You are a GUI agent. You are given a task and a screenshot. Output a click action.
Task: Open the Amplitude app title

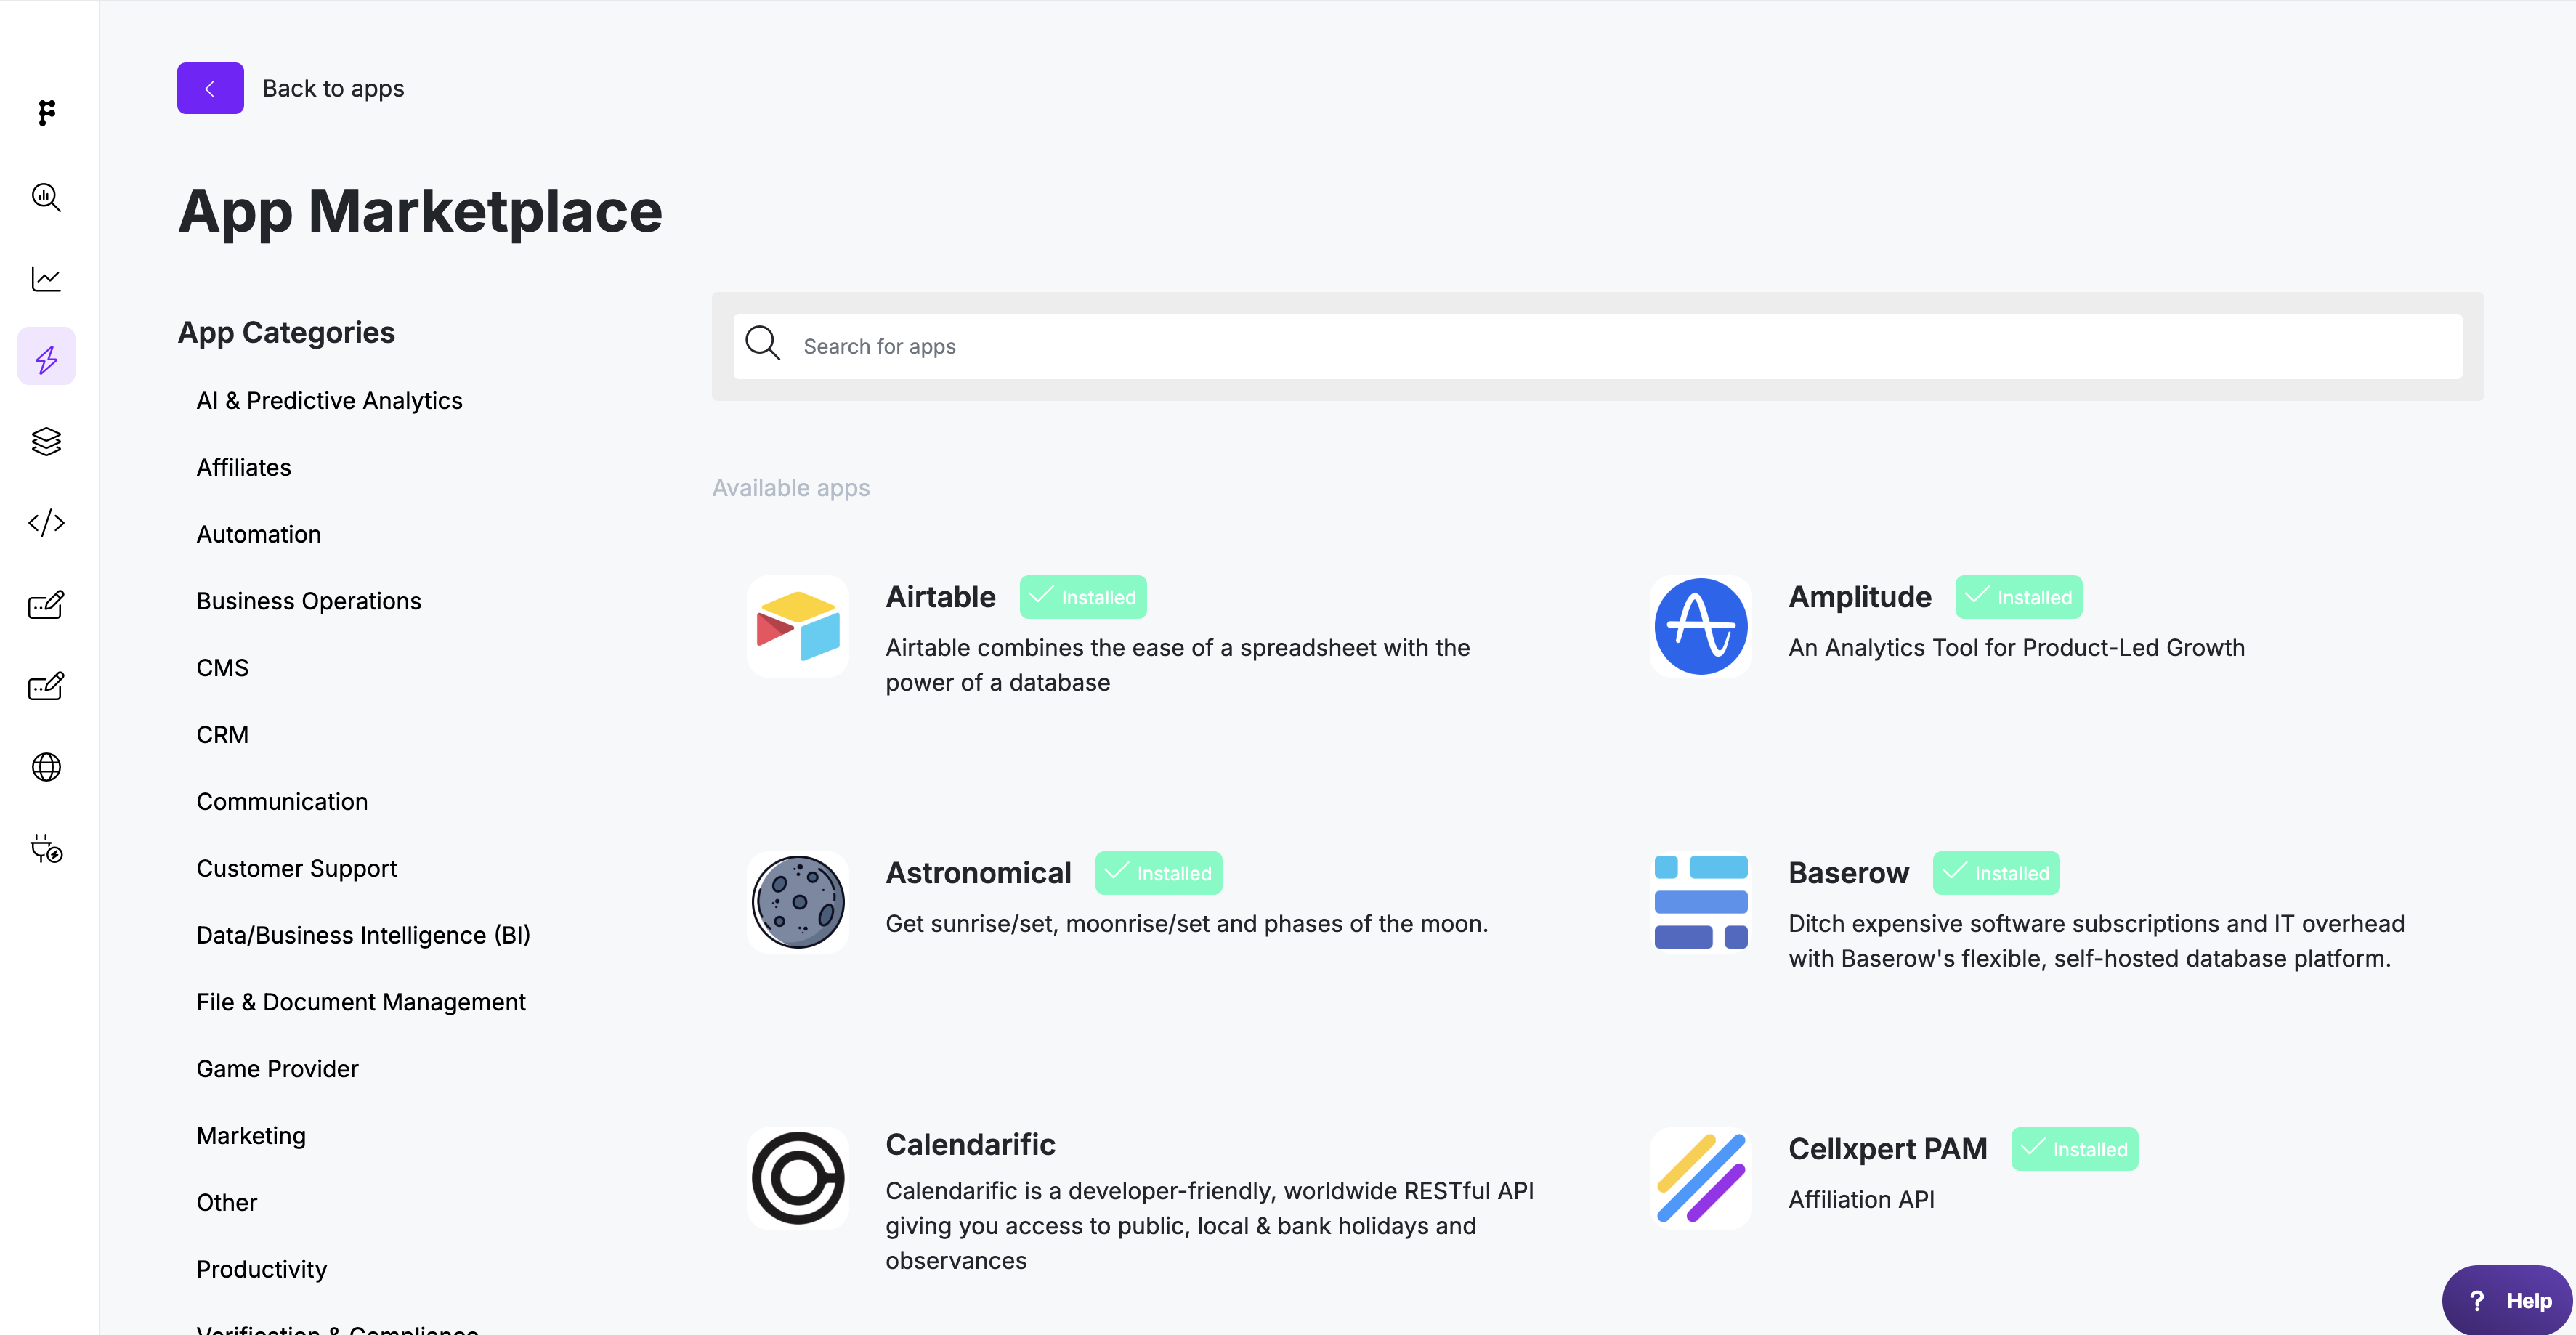[1859, 597]
